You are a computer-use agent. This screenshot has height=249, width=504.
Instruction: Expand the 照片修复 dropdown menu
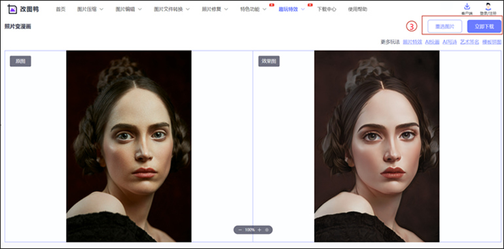(x=215, y=9)
